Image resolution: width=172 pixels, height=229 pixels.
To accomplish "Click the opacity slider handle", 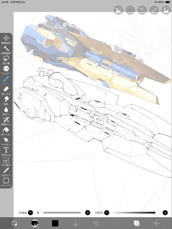I will pyautogui.click(x=158, y=212).
